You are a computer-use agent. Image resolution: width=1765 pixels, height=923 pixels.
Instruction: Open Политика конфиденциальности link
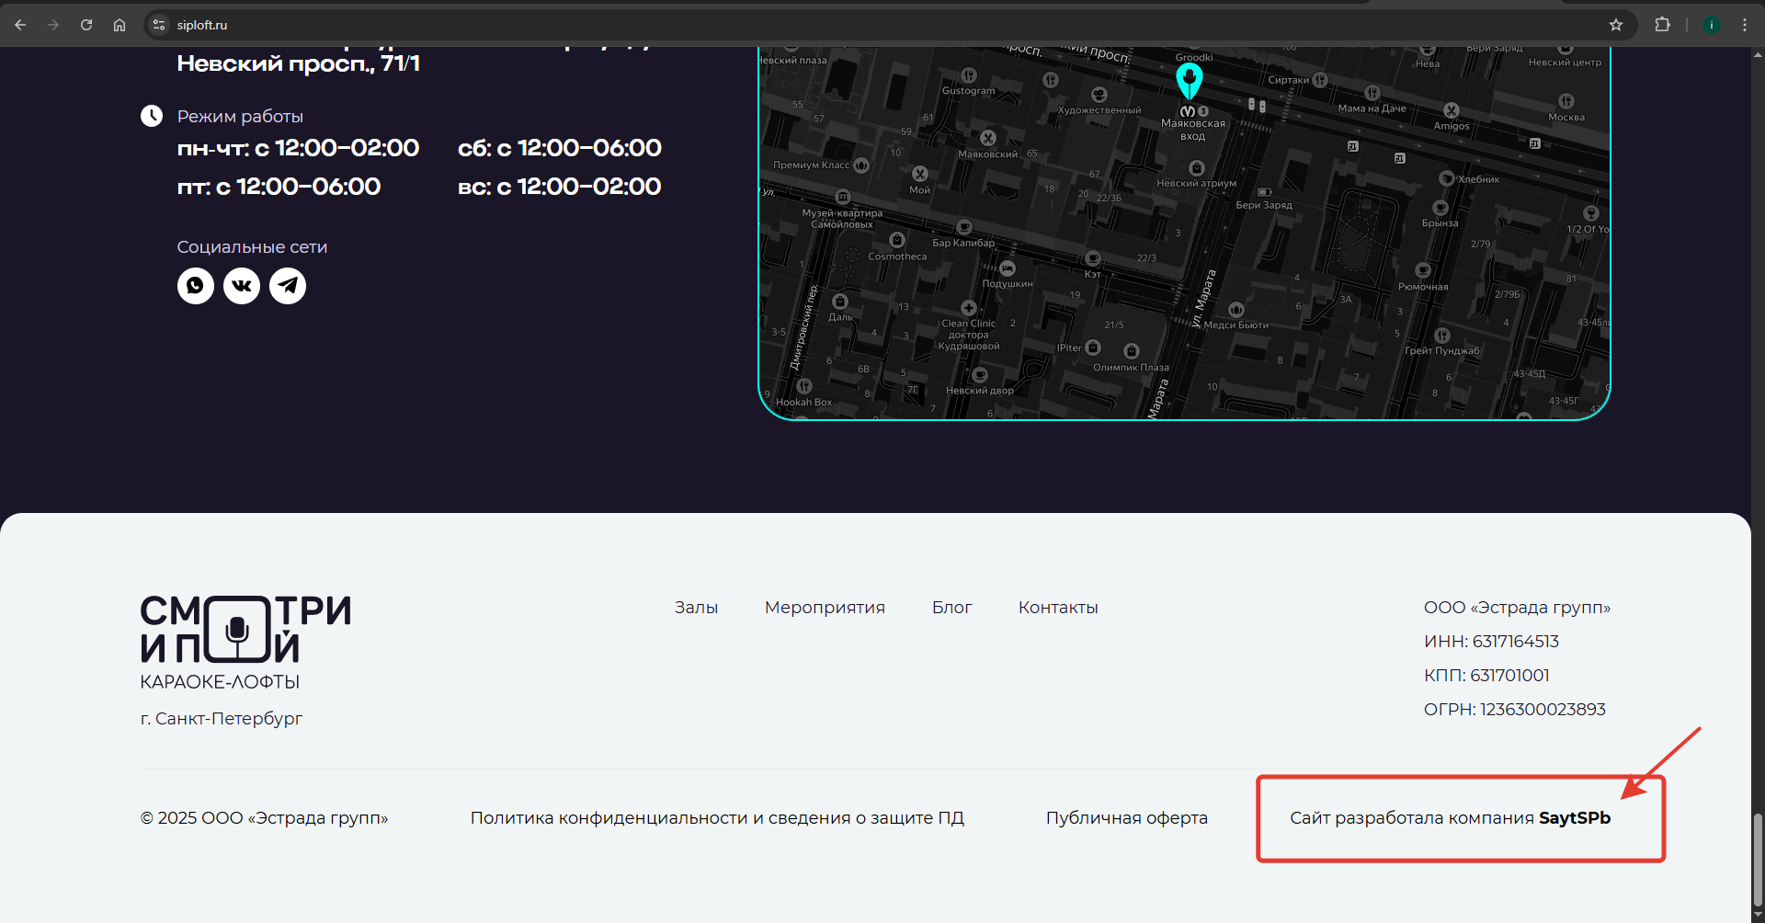click(x=717, y=818)
